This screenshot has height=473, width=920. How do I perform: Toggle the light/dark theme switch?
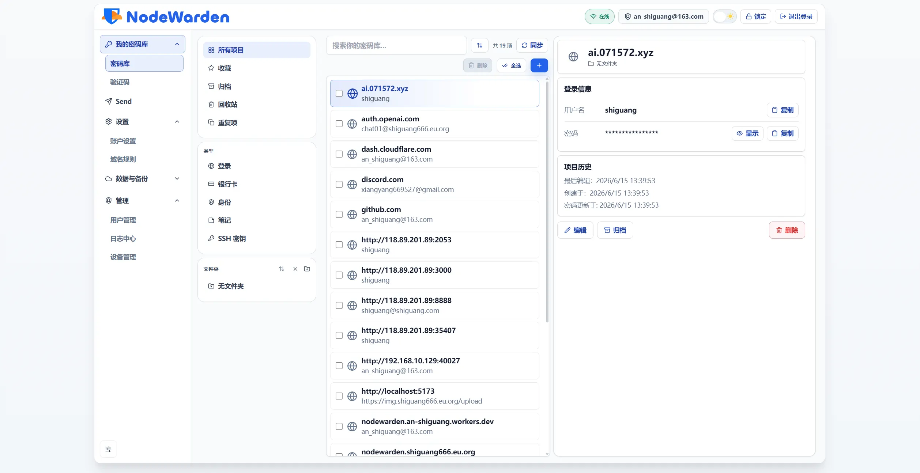coord(725,16)
